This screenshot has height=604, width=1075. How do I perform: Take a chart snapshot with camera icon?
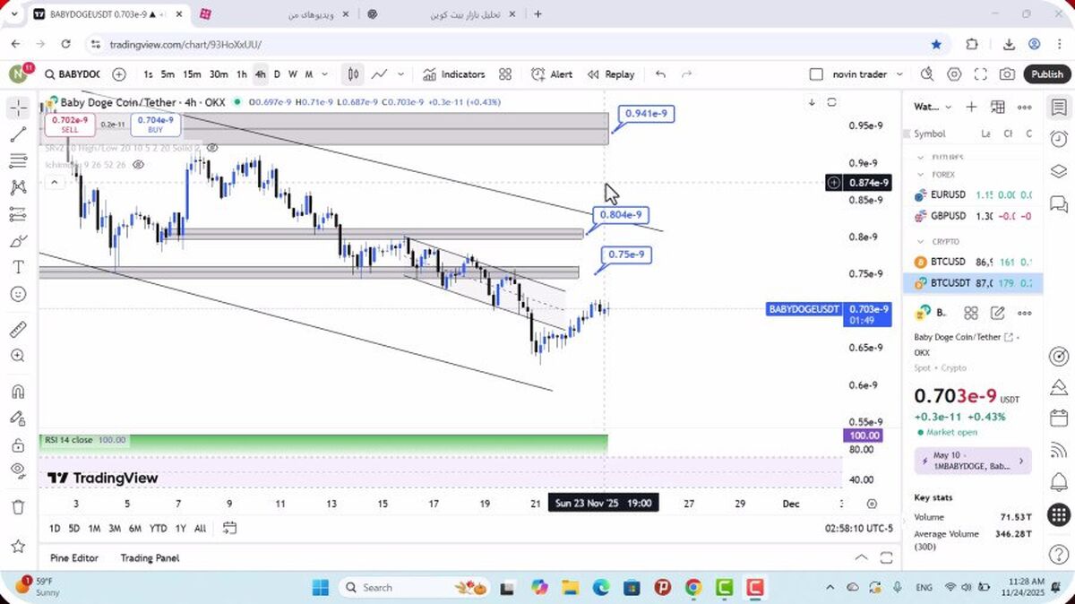coord(1008,74)
